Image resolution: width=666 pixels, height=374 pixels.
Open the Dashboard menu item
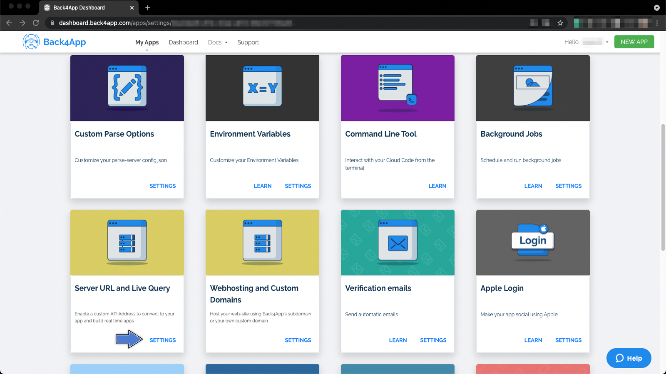pos(184,42)
